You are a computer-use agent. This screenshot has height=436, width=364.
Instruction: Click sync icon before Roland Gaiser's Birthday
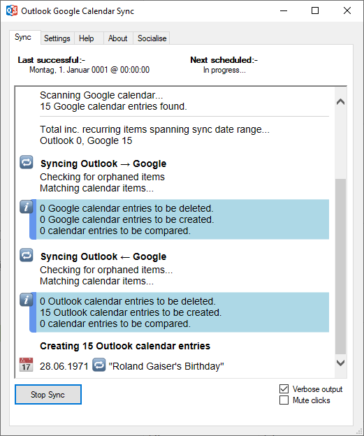99,365
